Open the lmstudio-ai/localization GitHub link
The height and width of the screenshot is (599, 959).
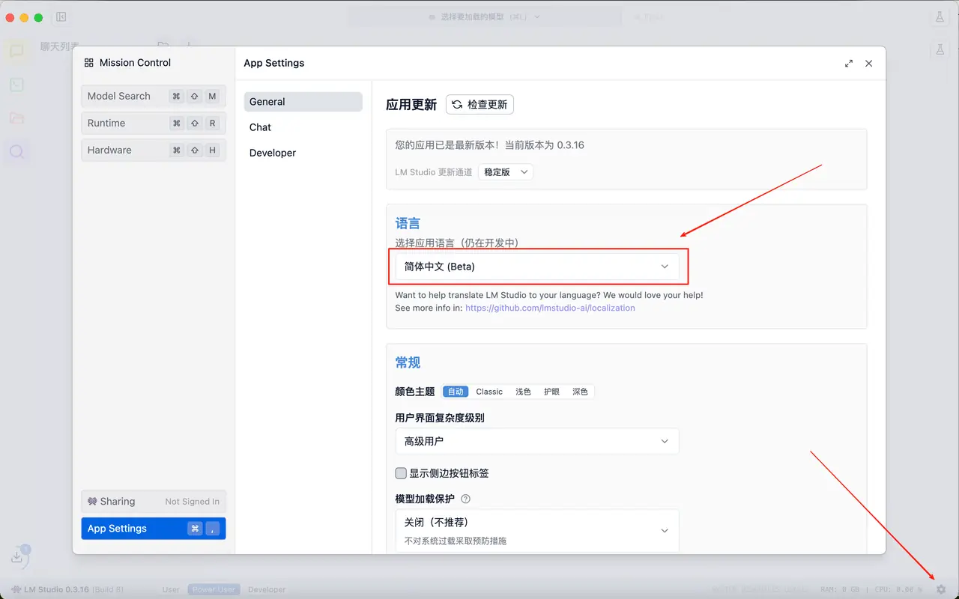click(x=550, y=308)
